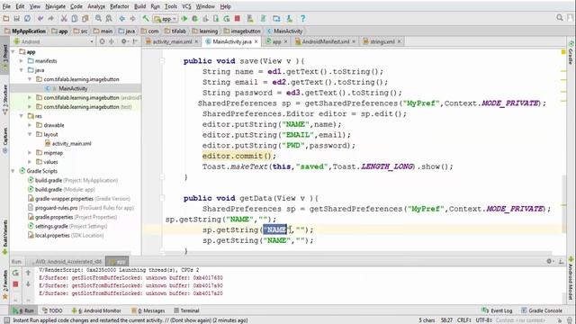Collapse the layout folder
This screenshot has height=324, width=576.
(30, 134)
